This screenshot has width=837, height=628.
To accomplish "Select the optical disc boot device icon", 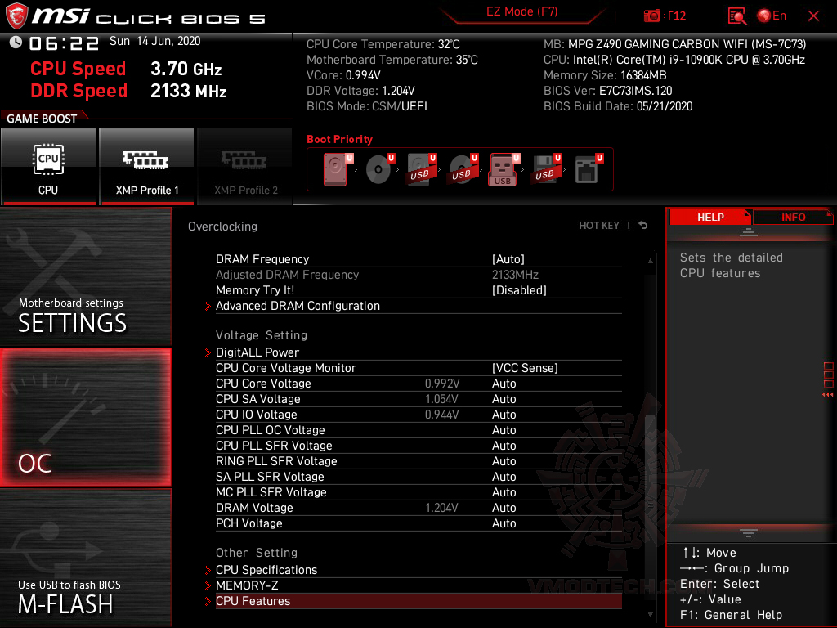I will (380, 169).
